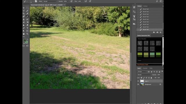The image size is (186, 104).
Task: Select the Layer 1 row
Action: coord(150,81)
